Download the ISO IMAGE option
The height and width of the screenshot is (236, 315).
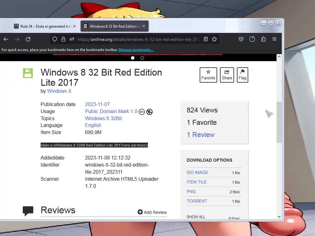197,173
